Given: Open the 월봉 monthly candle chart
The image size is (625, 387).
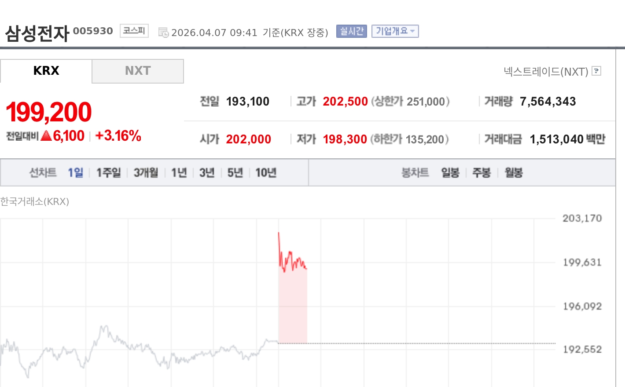Looking at the screenshot, I should point(513,173).
